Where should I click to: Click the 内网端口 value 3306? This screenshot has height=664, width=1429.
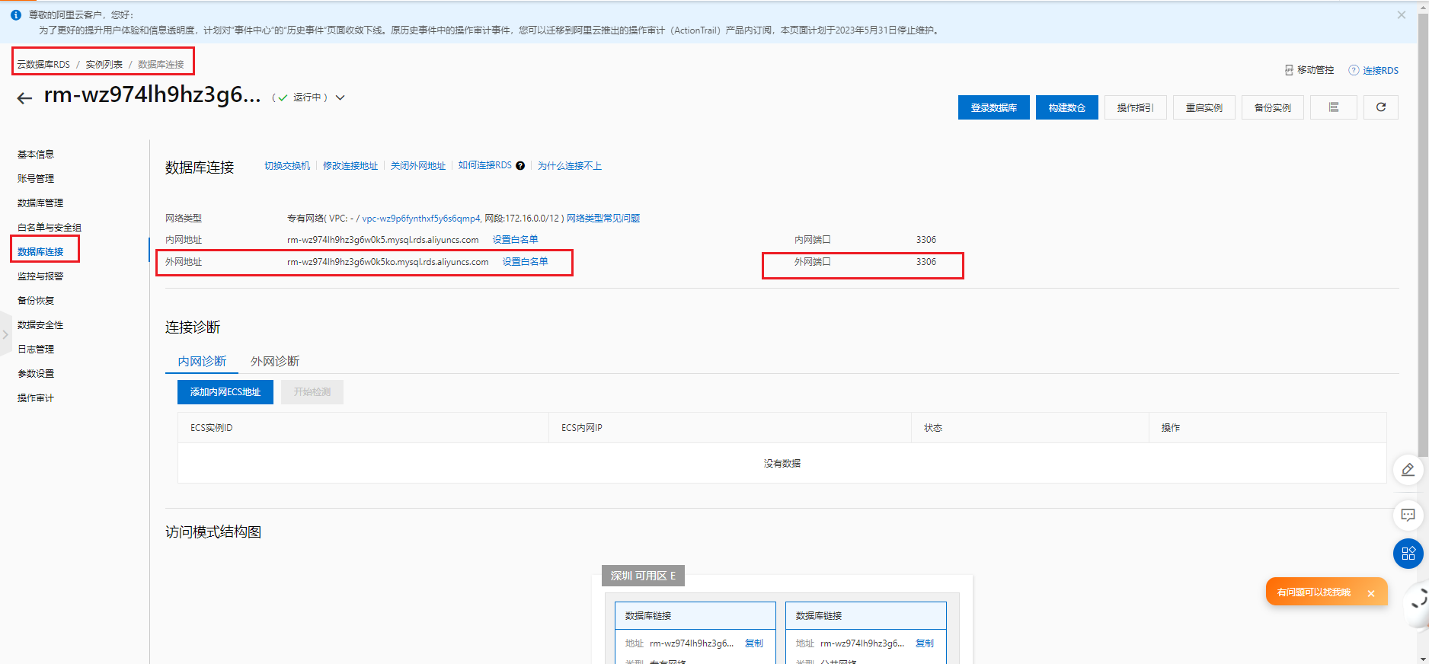click(926, 239)
